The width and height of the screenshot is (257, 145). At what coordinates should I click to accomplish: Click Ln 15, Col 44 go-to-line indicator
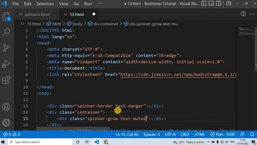point(127,134)
